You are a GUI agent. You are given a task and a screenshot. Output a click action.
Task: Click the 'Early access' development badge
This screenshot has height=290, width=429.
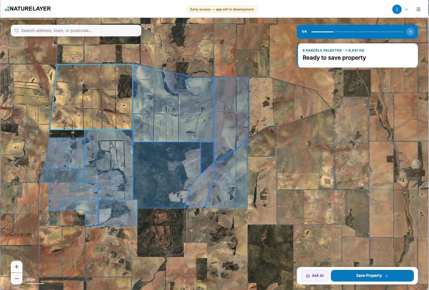click(x=222, y=9)
